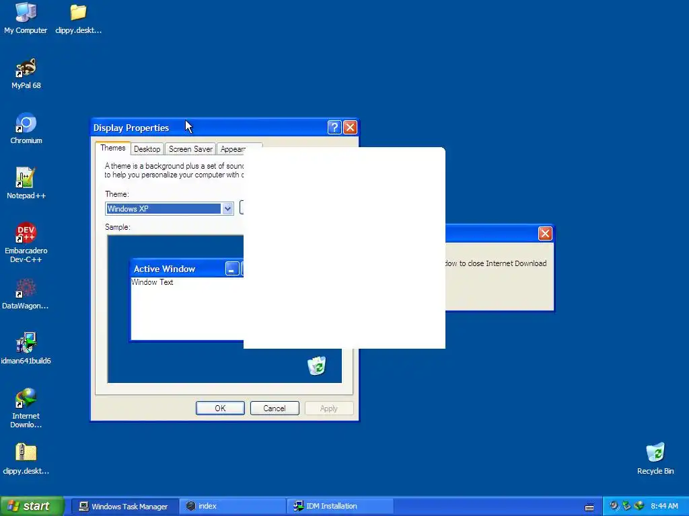Switch to Windows Task Manager in taskbar
The image size is (689, 516).
pyautogui.click(x=124, y=506)
